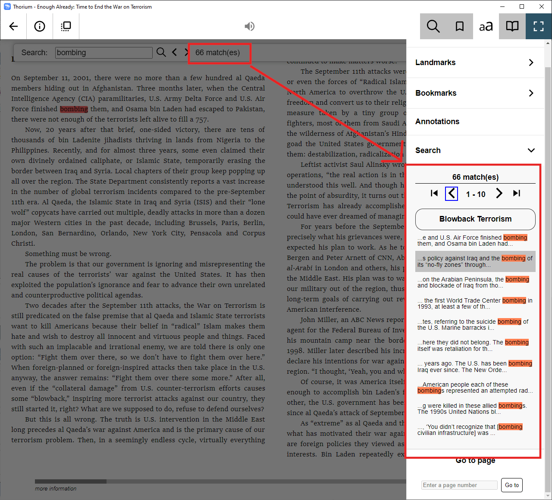Toggle the navigation open-book panel
Image resolution: width=552 pixels, height=500 pixels.
512,26
